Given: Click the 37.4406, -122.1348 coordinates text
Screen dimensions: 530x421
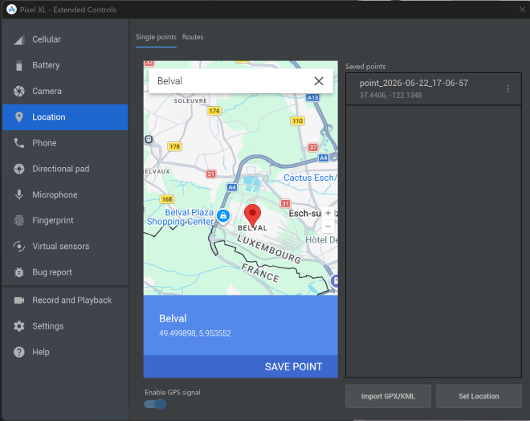Looking at the screenshot, I should (391, 96).
